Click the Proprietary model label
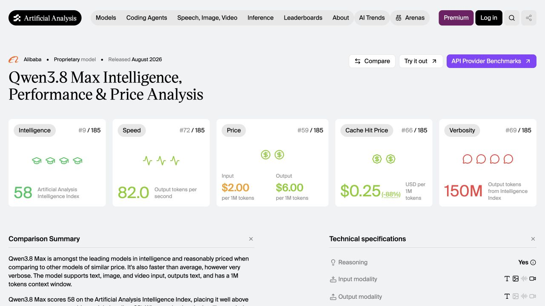The width and height of the screenshot is (545, 306). 75,59
